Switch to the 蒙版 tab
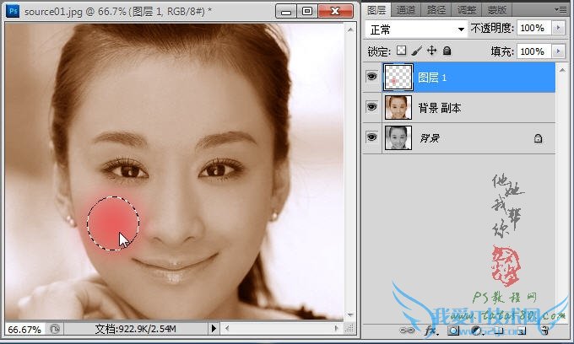The image size is (574, 344). pyautogui.click(x=496, y=10)
